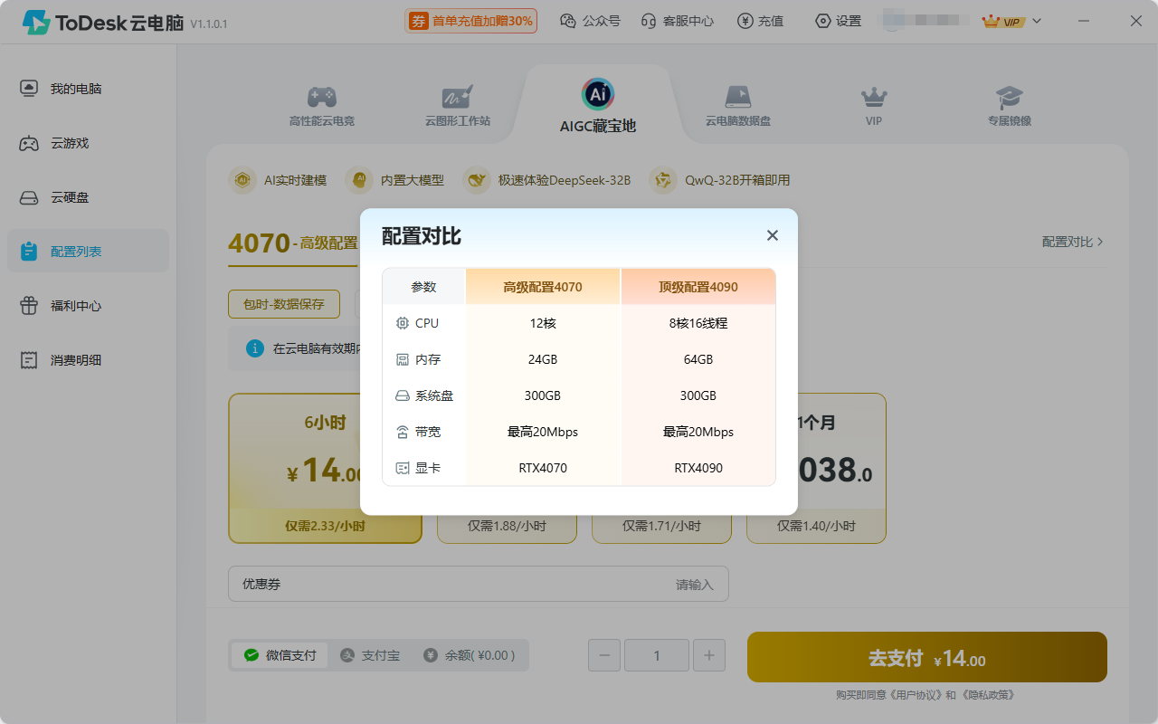Open 设置 from the top bar

[x=838, y=21]
